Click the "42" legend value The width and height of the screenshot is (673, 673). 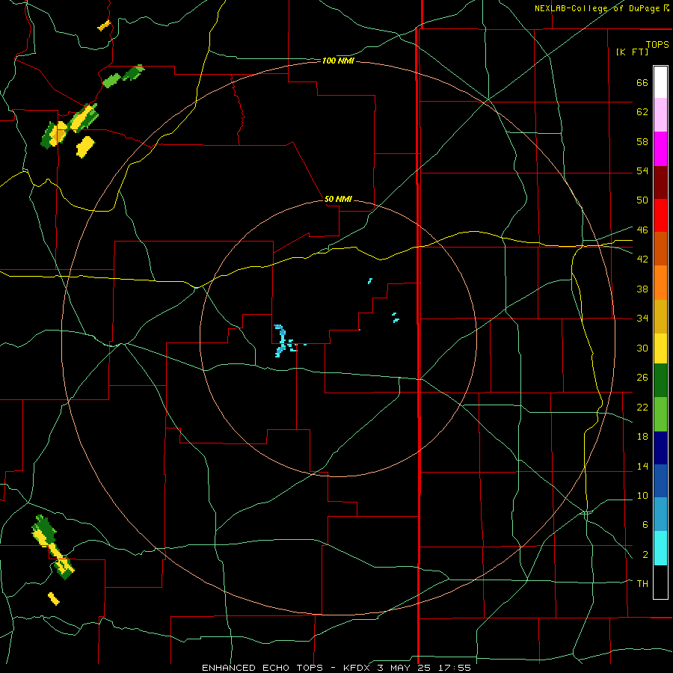point(642,259)
